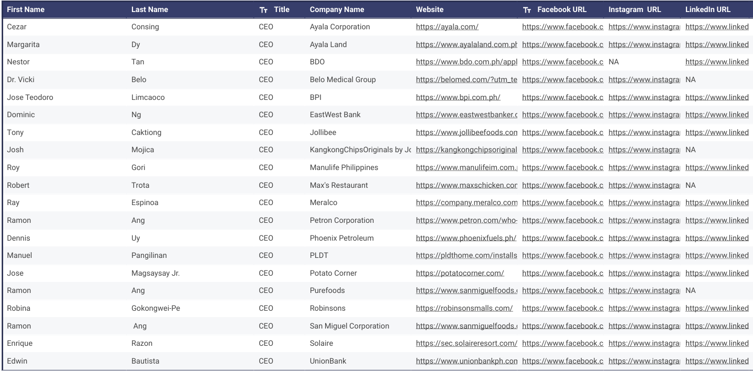Select the company cell Ayala Corporation

pyautogui.click(x=340, y=27)
